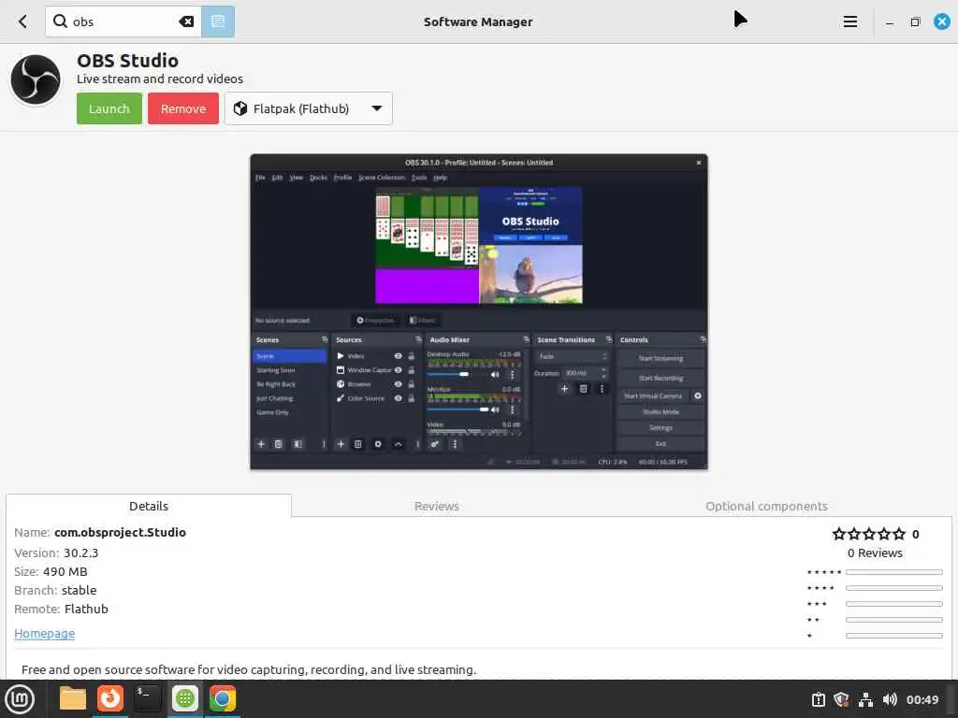Screen dimensions: 958x718
Task: Open the Flatpak (Flathub) source dropdown
Action: [309, 108]
